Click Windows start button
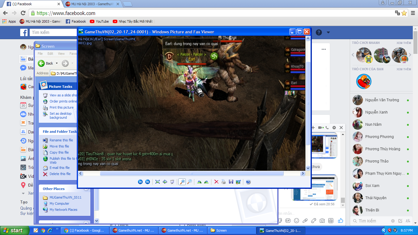This screenshot has height=235, width=418. (15, 230)
